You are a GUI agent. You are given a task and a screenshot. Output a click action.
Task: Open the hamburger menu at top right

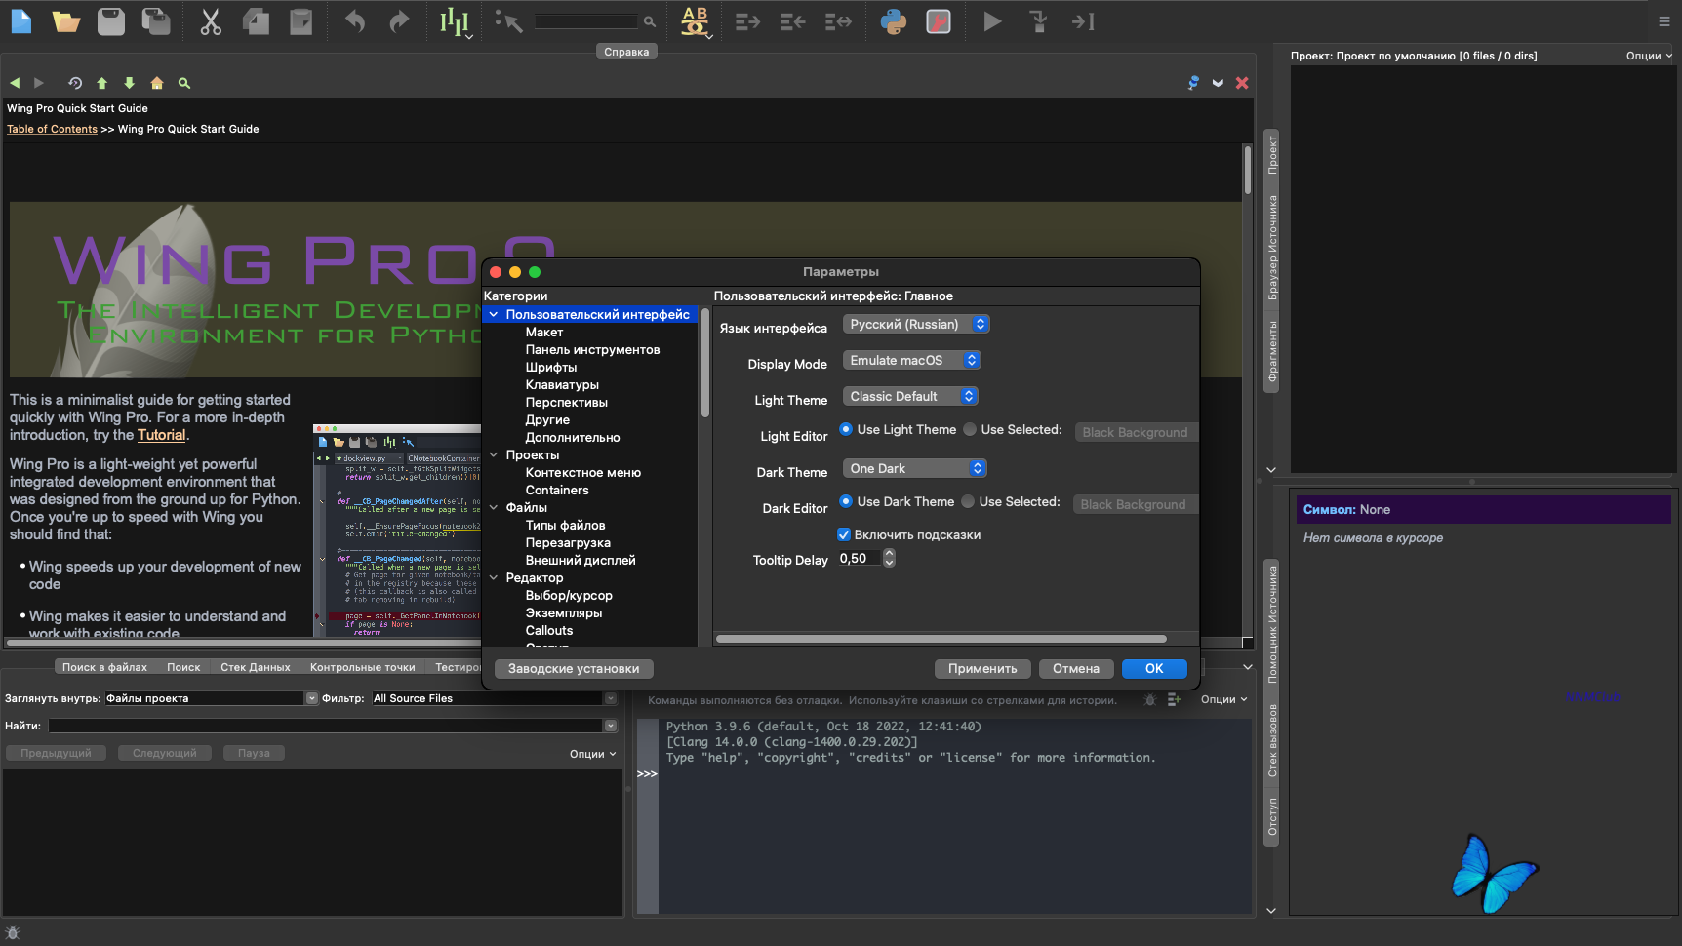[x=1664, y=20]
